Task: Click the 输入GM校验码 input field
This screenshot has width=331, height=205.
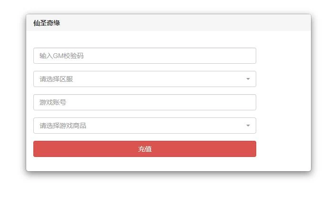Action: [144, 56]
